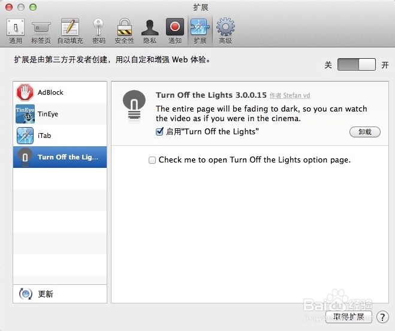Open the 隐私 (Privacy) silhouette pane
Image resolution: width=395 pixels, height=331 pixels.
point(150,31)
